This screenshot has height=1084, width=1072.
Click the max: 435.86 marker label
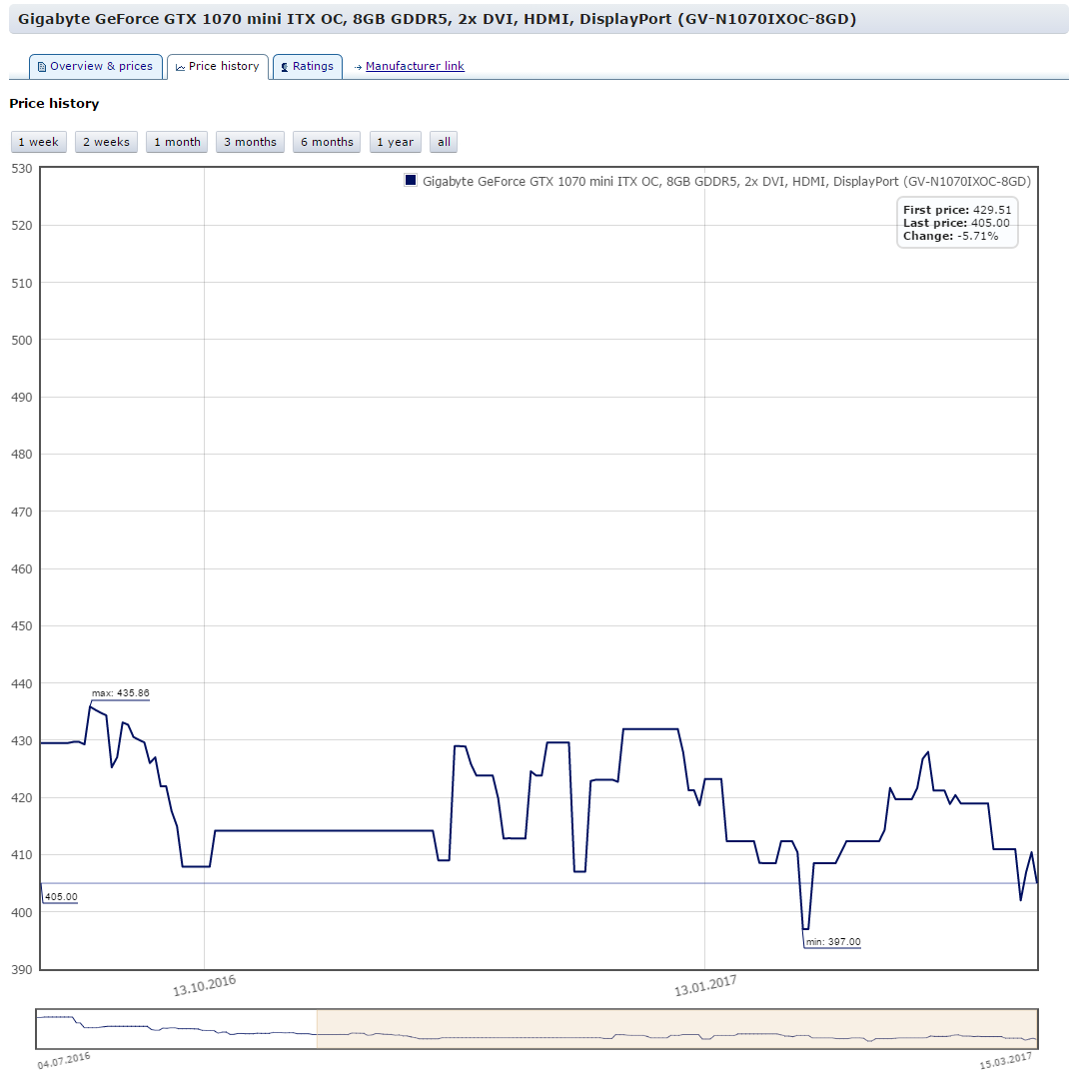[x=120, y=693]
